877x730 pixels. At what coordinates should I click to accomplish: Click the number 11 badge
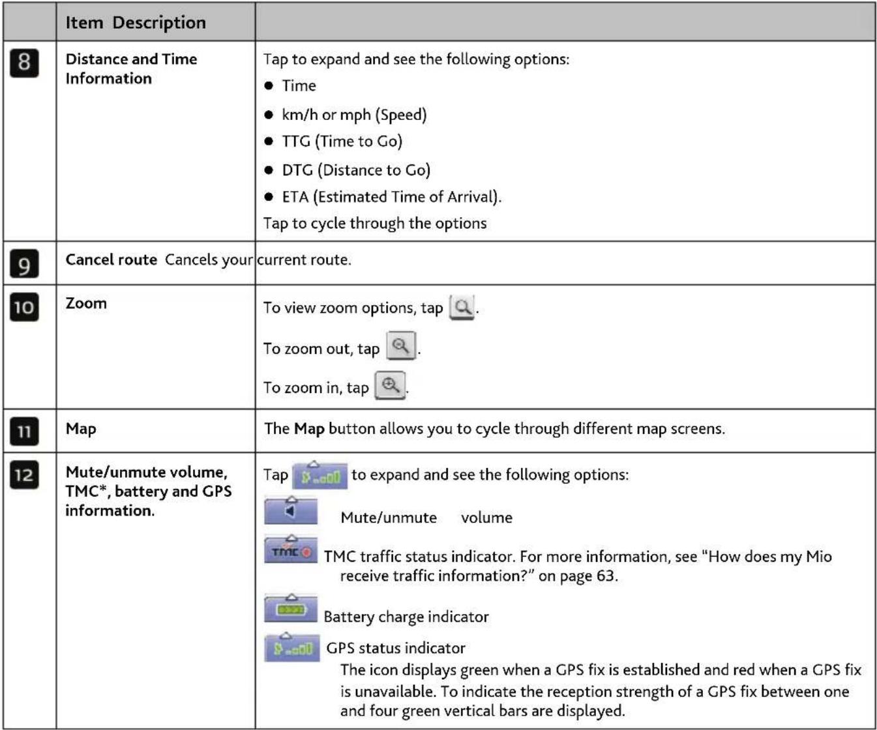24,431
